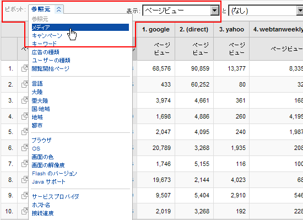The width and height of the screenshot is (303, 220).
Task: Open external link icon in row 1
Action: [25, 68]
